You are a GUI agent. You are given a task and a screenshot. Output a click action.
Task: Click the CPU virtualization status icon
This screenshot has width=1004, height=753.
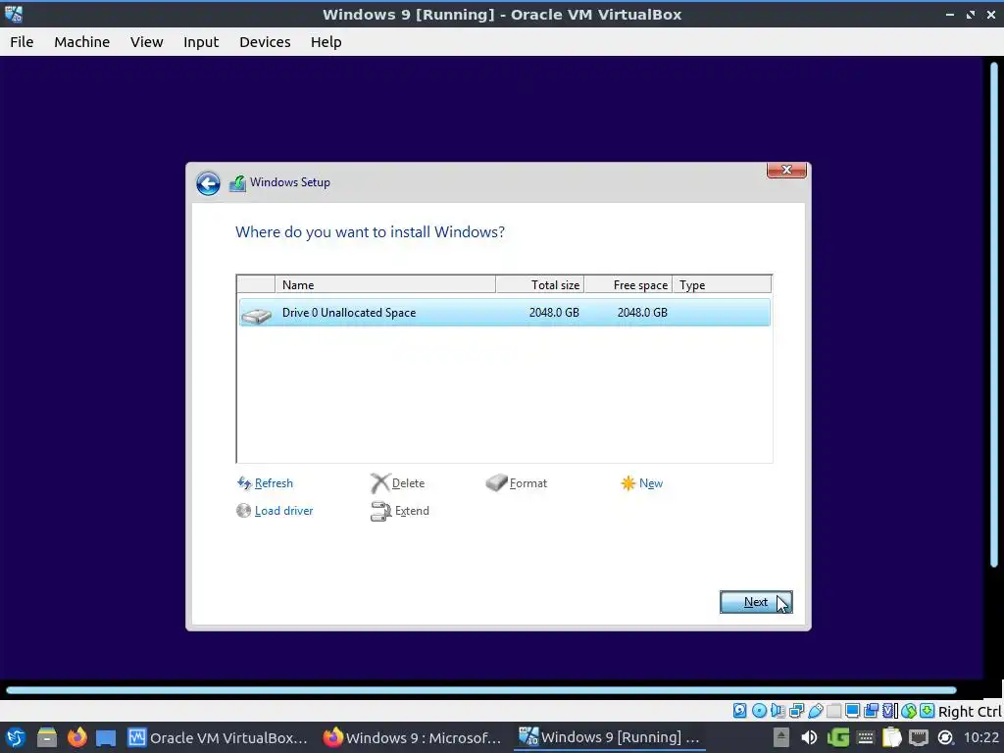[x=890, y=711]
